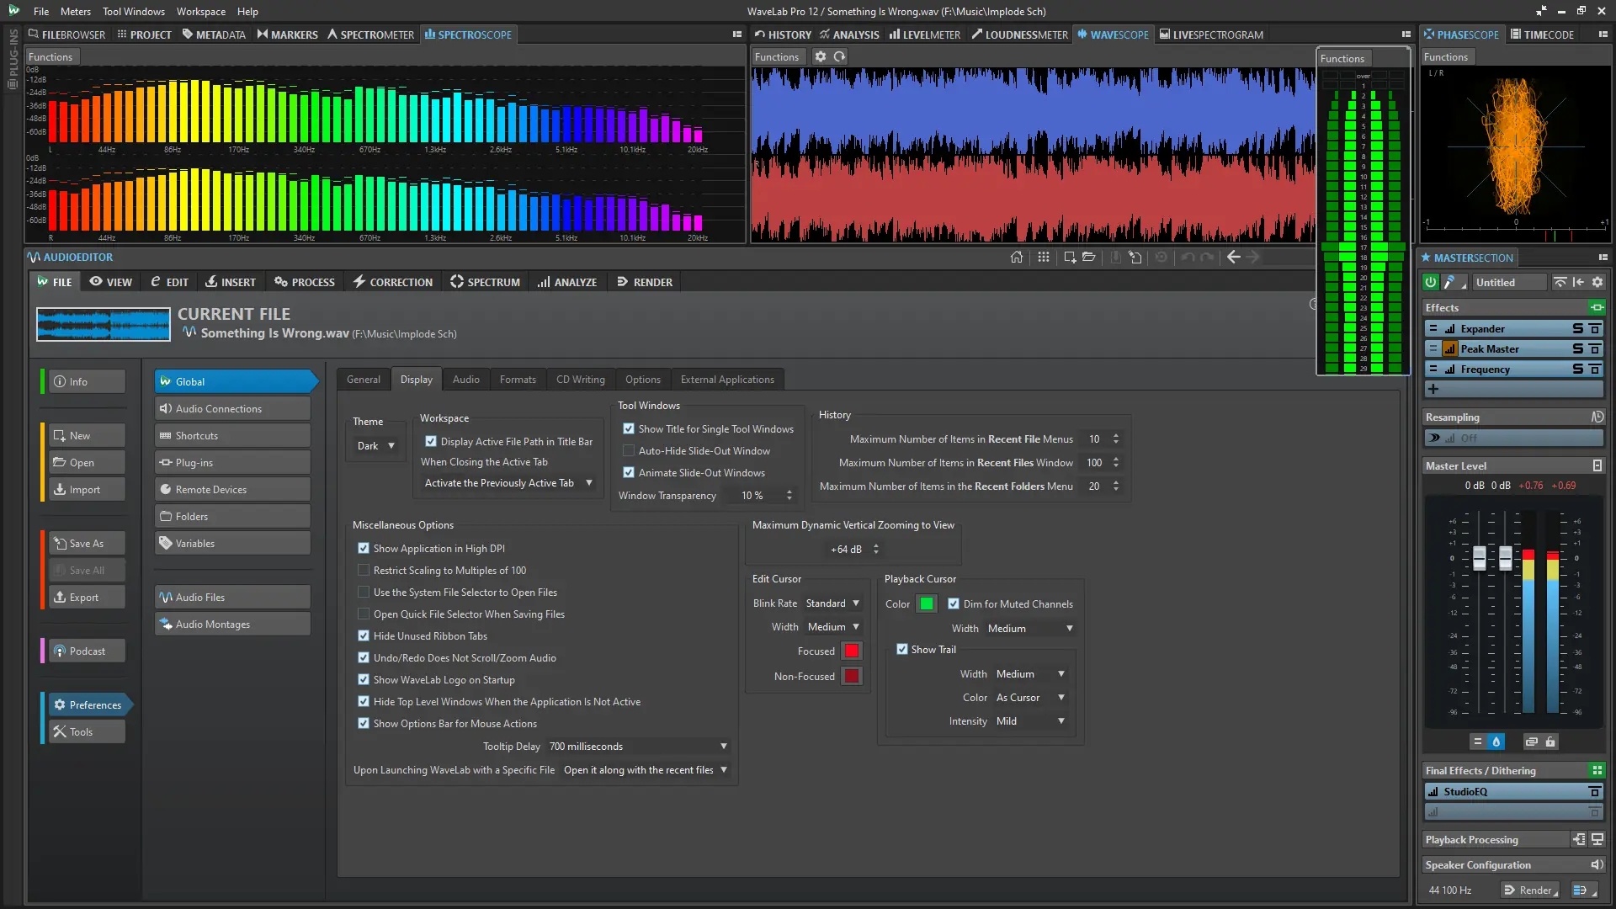Click the home icon in the Audio Editor toolbar
1616x909 pixels.
(x=1017, y=258)
